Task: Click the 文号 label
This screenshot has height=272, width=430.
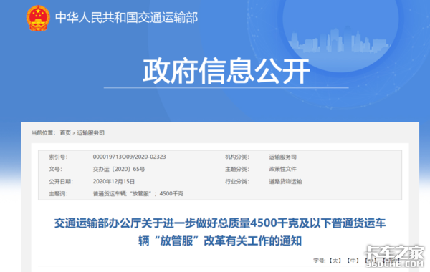Action: click(55, 169)
